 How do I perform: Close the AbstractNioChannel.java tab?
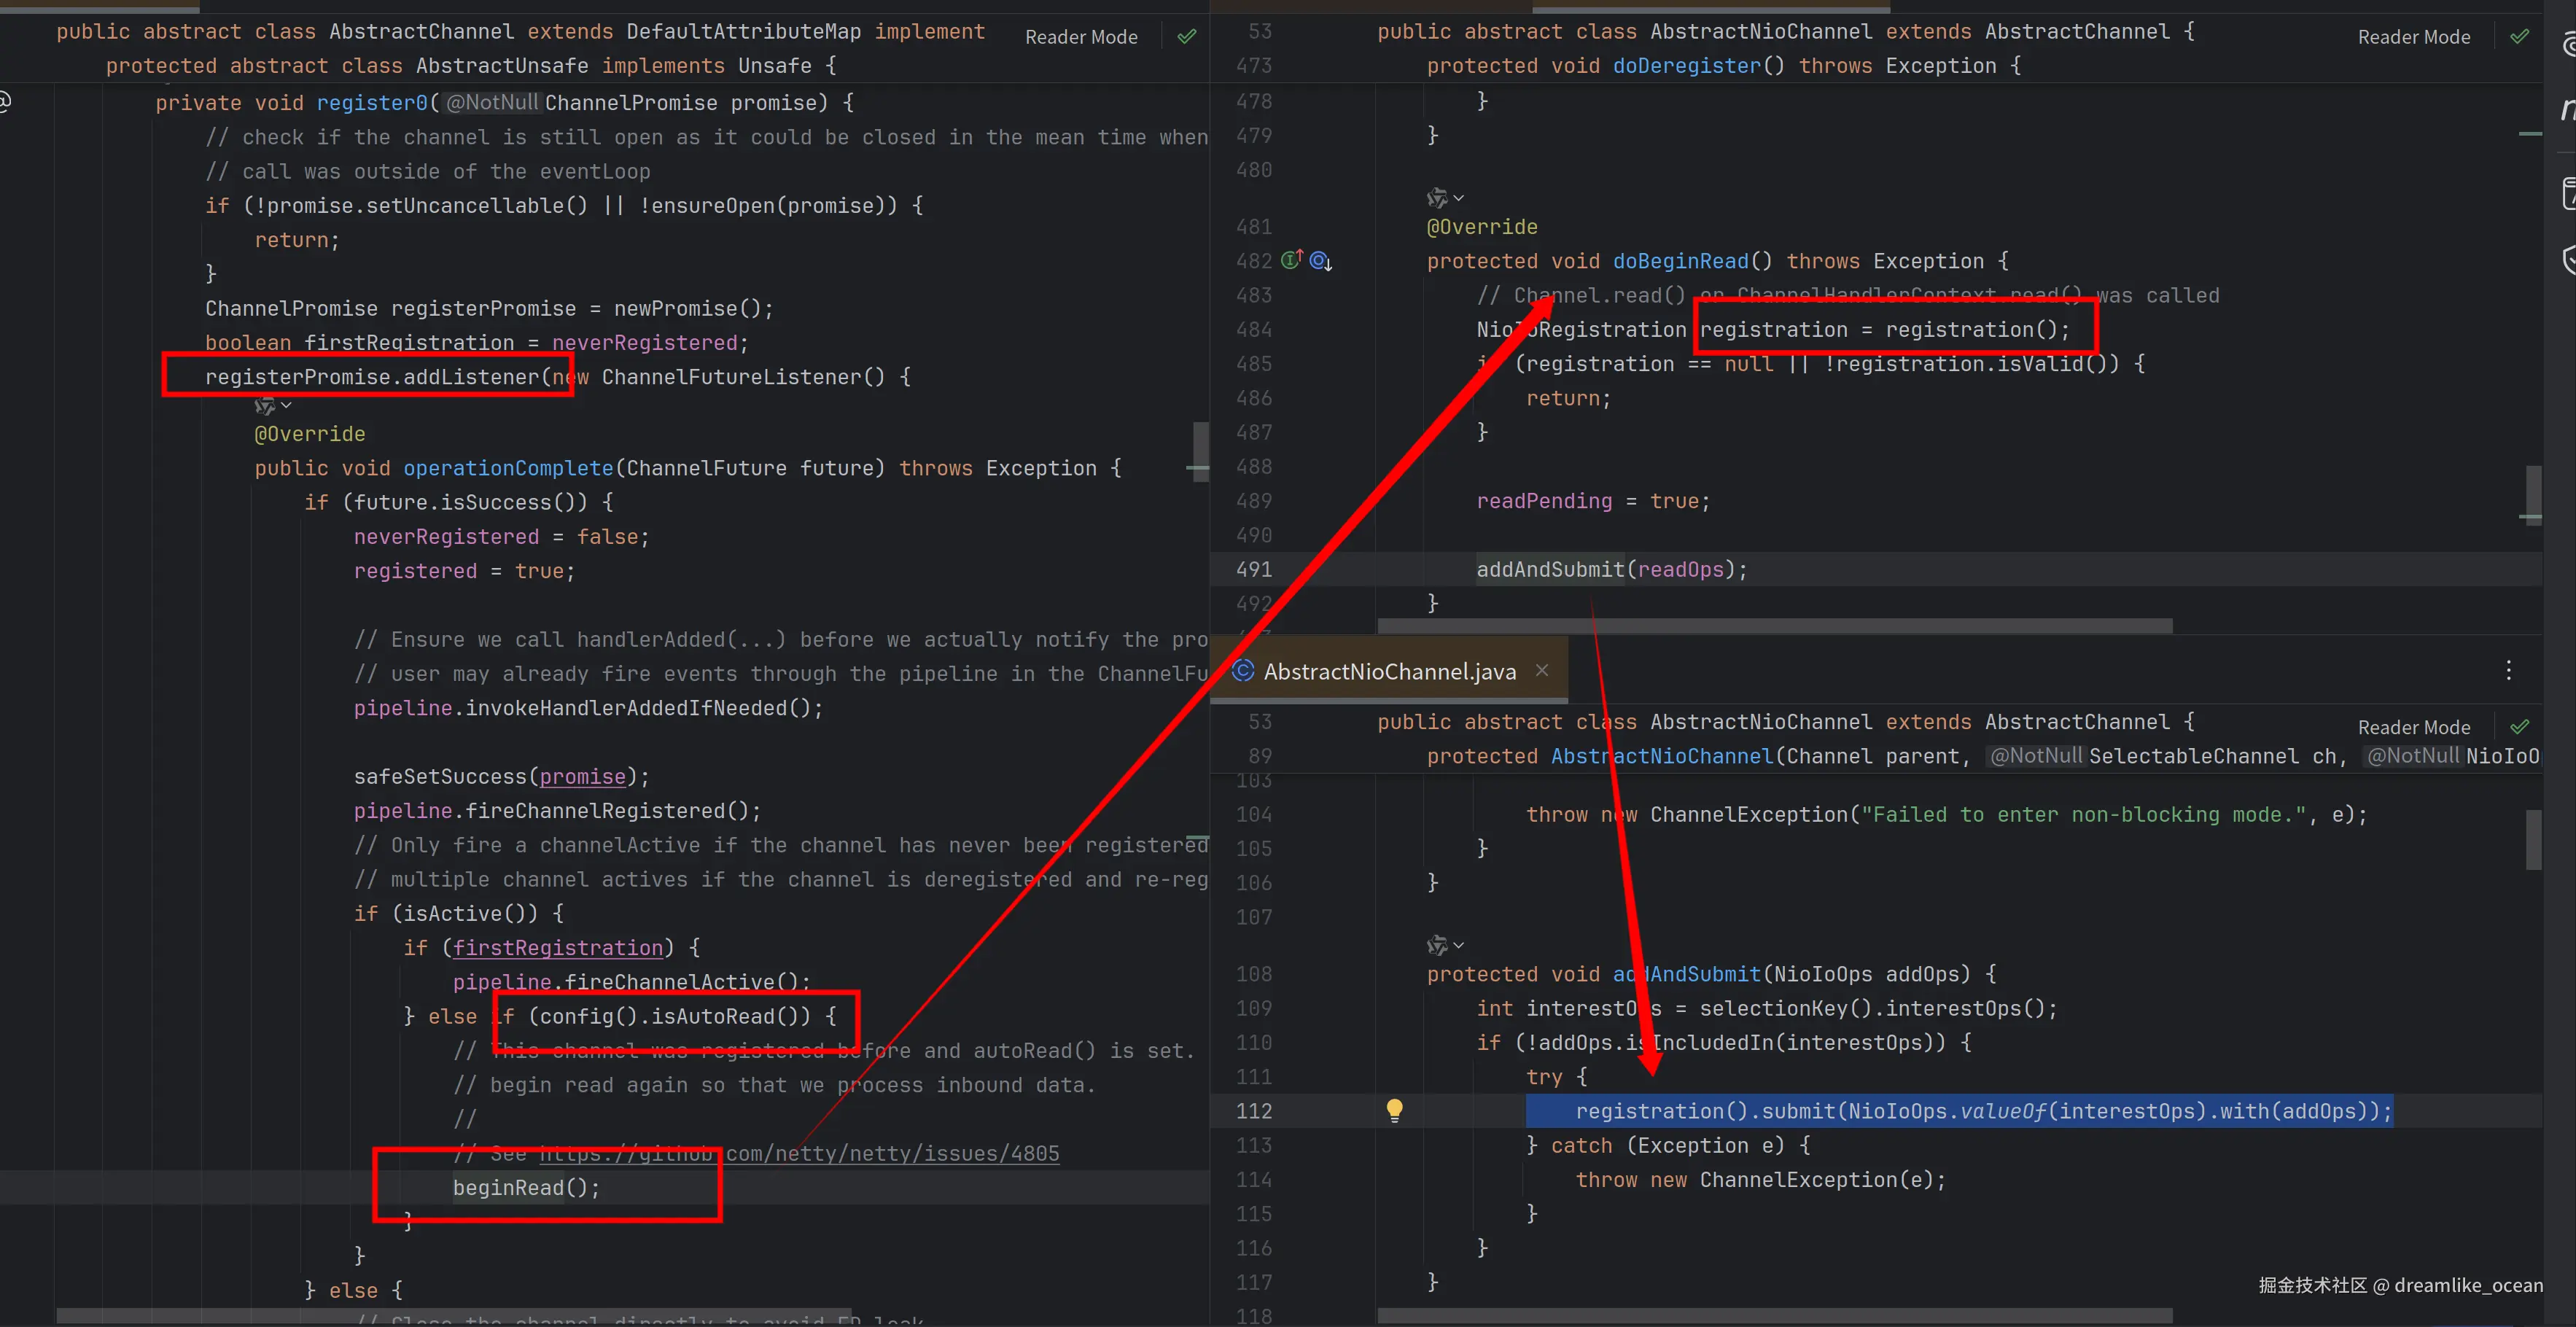pos(1542,670)
